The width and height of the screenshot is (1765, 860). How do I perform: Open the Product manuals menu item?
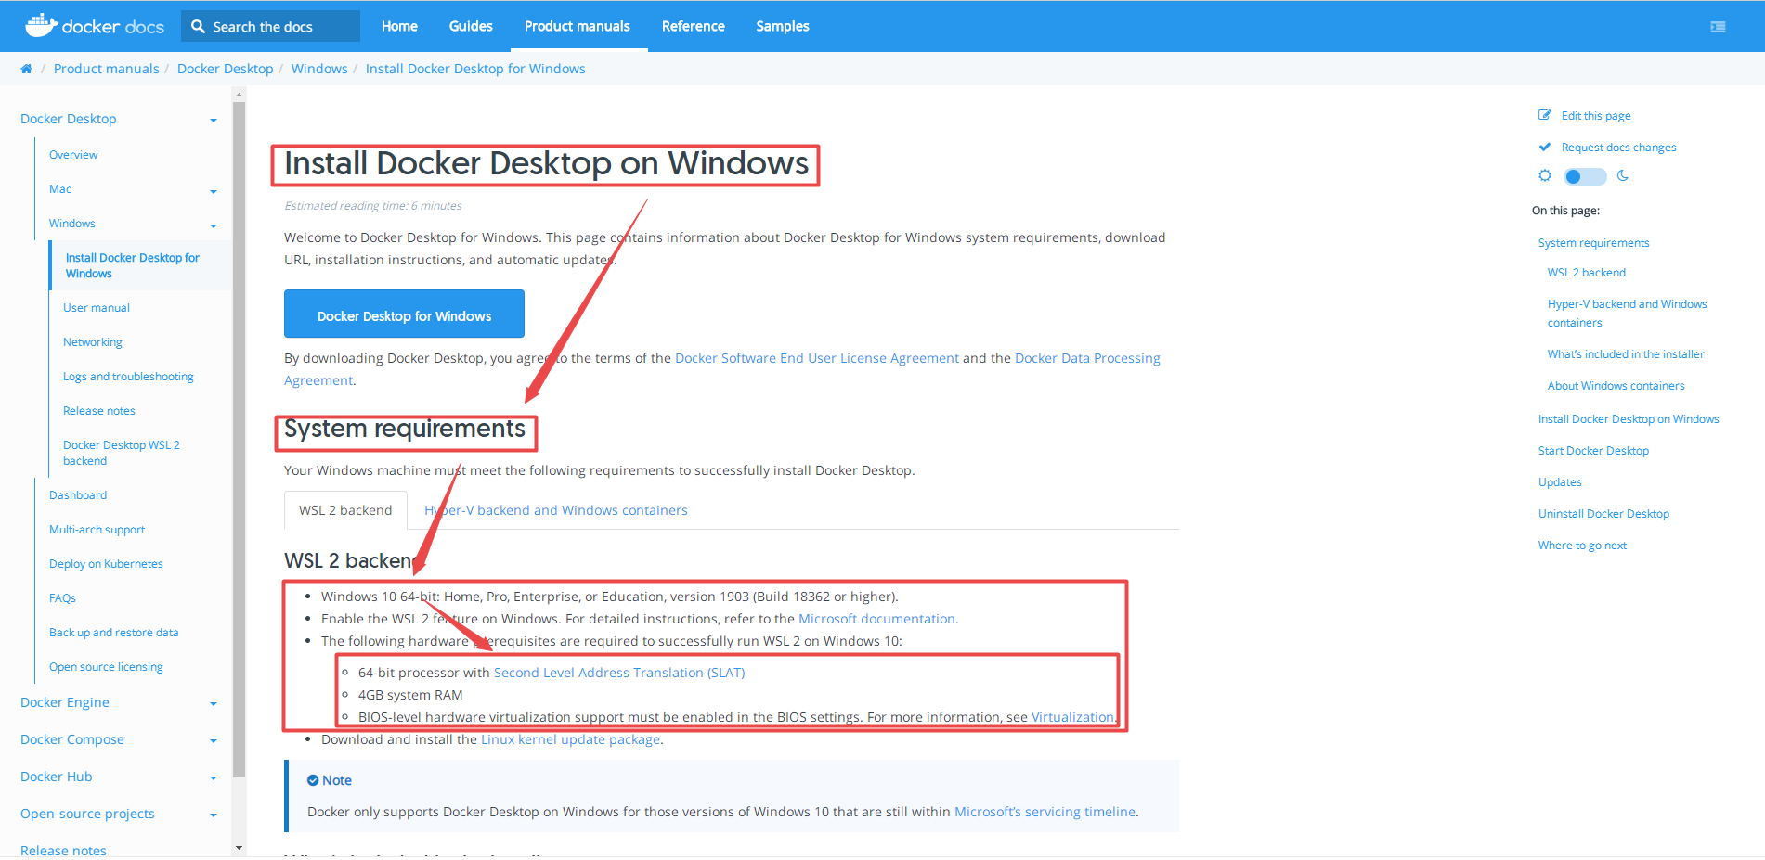577,26
